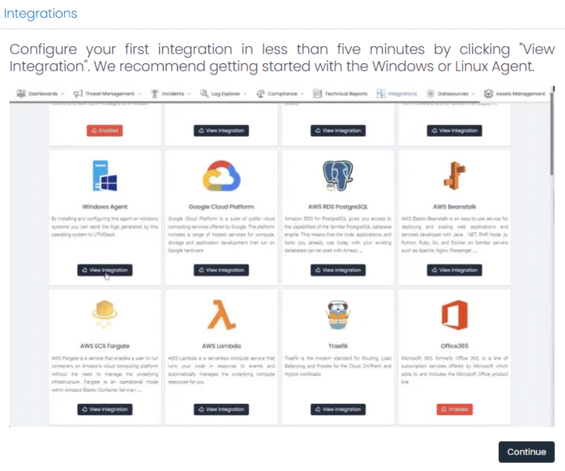
Task: Click View Integration under Windows Agent
Action: pyautogui.click(x=105, y=270)
